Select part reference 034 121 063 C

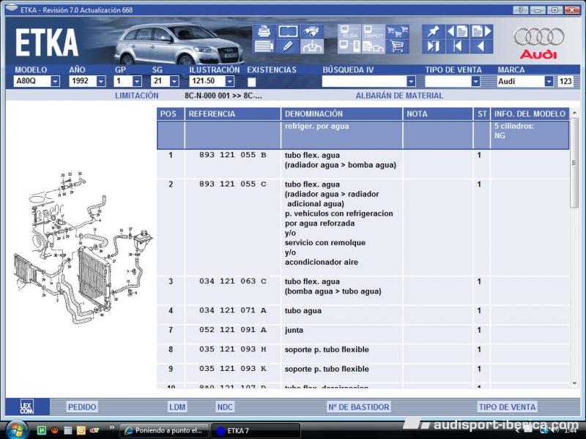[x=232, y=281]
